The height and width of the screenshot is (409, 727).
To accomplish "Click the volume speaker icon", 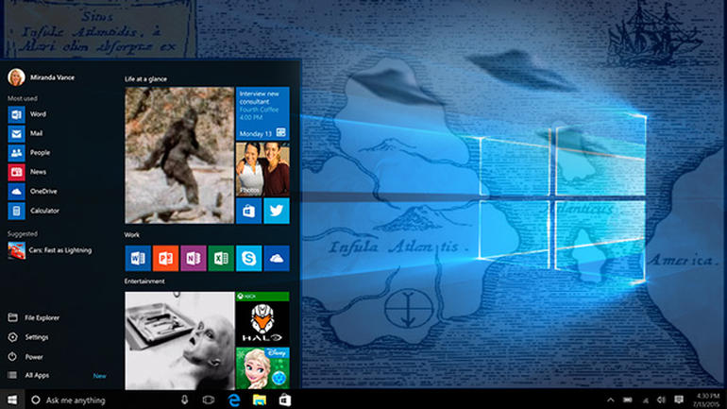I will point(661,400).
